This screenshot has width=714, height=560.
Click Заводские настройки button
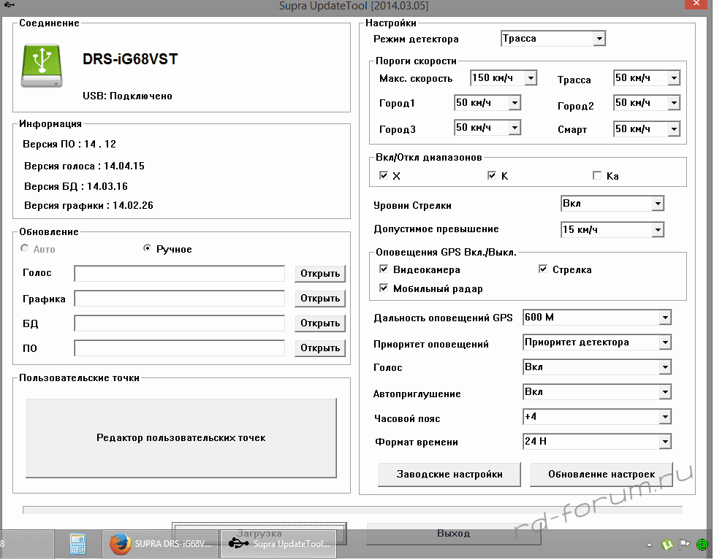coord(449,475)
